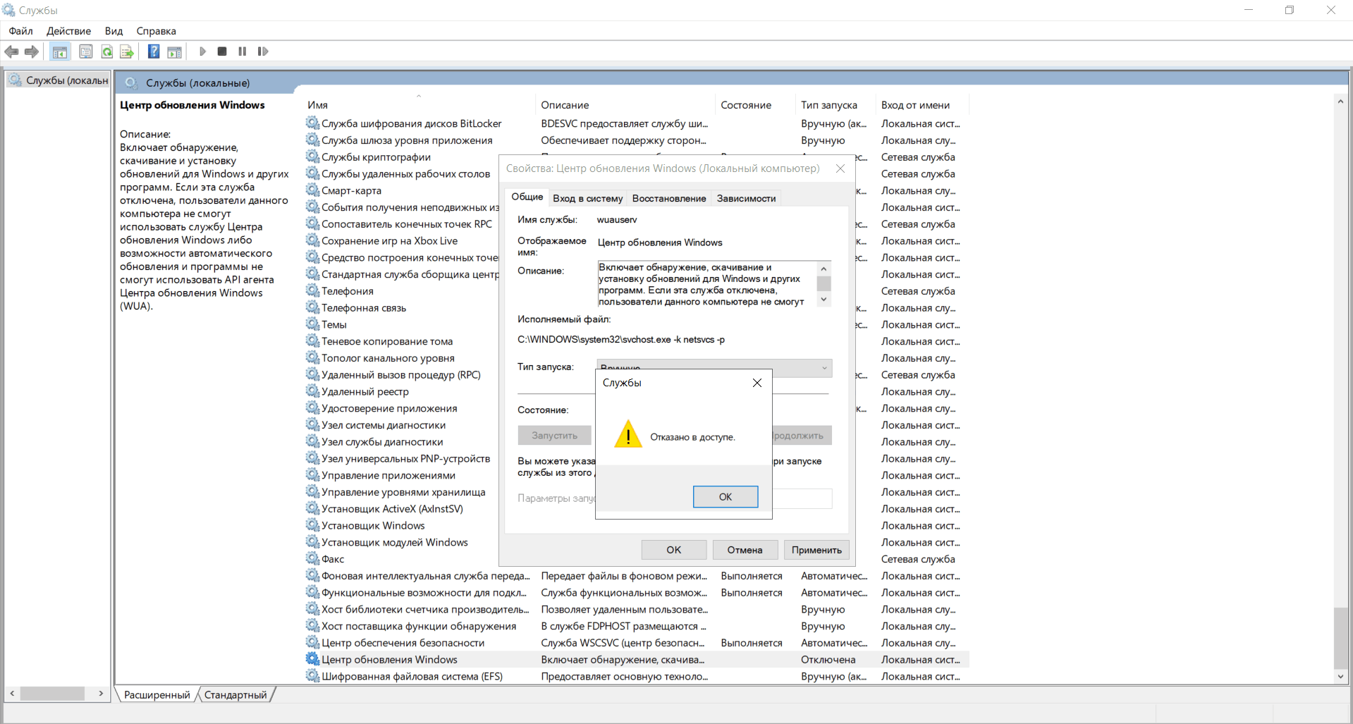Open the Properties toolbar icon
The height and width of the screenshot is (724, 1353).
[x=85, y=51]
